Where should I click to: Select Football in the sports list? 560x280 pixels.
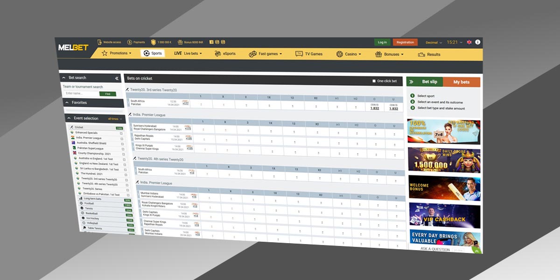(89, 203)
